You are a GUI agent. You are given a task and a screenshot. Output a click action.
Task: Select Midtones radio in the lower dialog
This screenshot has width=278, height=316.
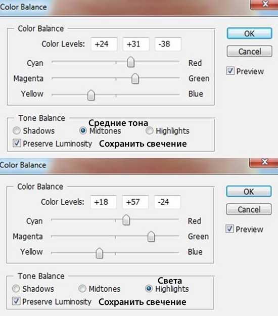[82, 289]
